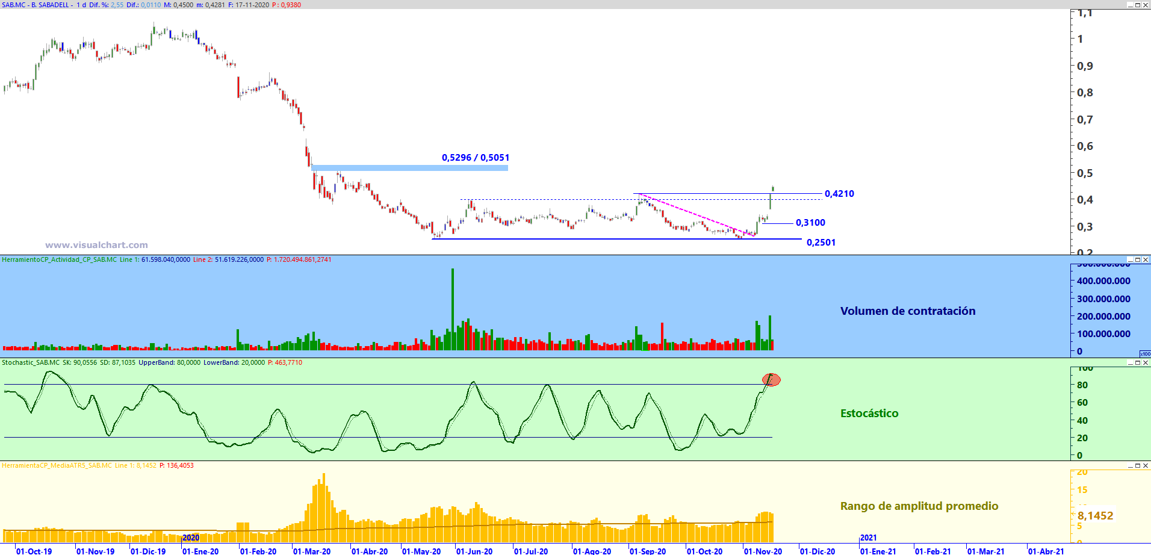Click the 400.000.000 volume axis label

[1104, 281]
